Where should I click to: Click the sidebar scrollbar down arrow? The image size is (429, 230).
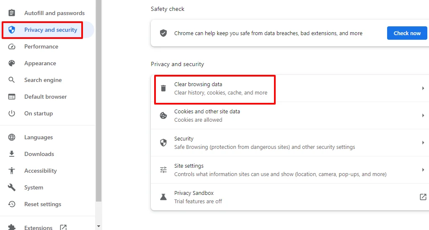(x=99, y=227)
